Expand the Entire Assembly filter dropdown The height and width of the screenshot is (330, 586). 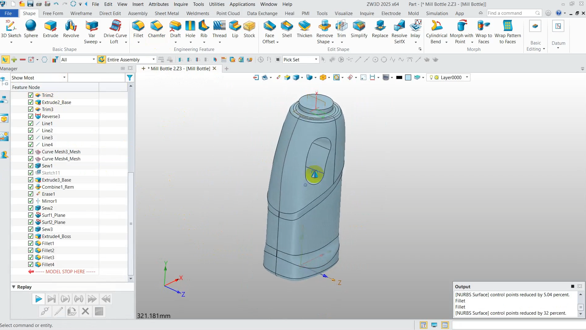point(153,59)
